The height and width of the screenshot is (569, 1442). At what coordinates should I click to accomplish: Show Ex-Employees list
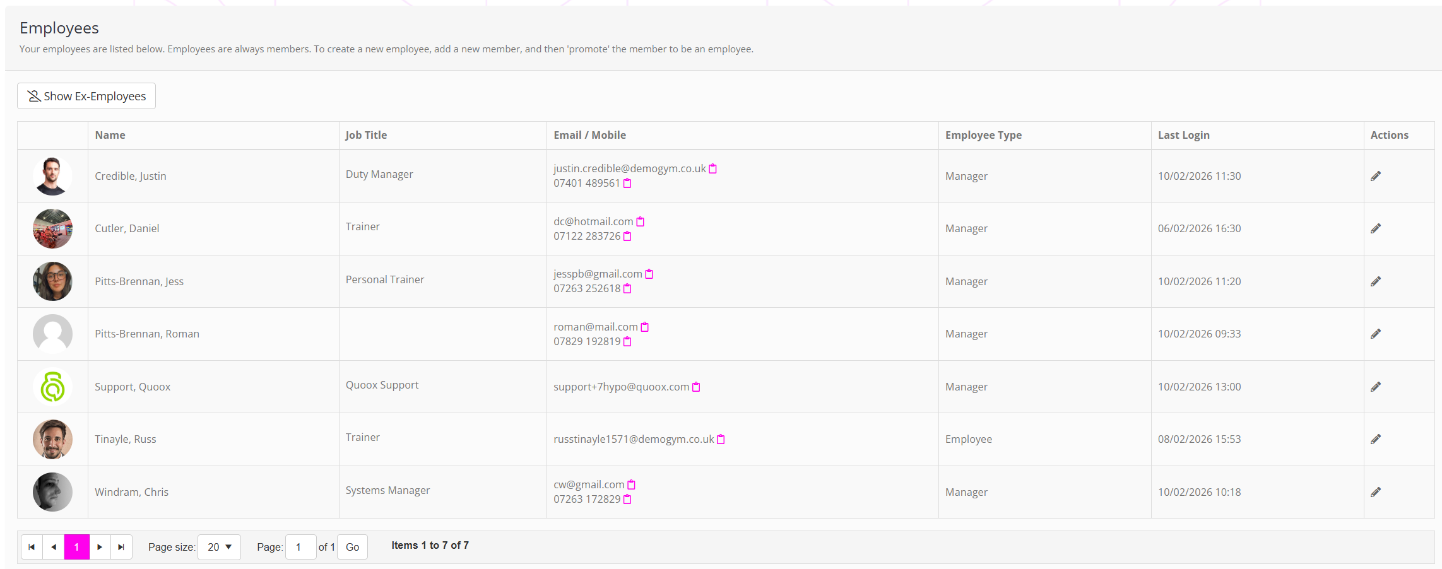point(86,96)
